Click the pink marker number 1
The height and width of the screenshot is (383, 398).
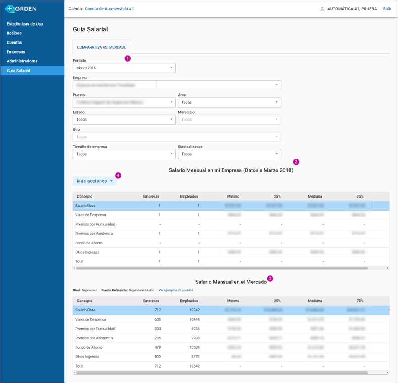(x=128, y=59)
